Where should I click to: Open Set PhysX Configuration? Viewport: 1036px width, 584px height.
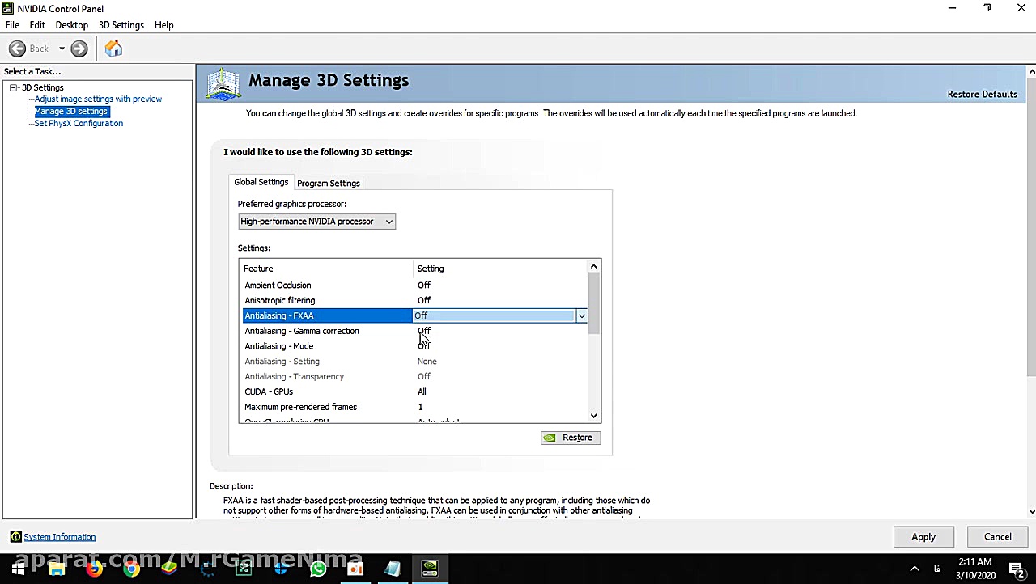(79, 123)
